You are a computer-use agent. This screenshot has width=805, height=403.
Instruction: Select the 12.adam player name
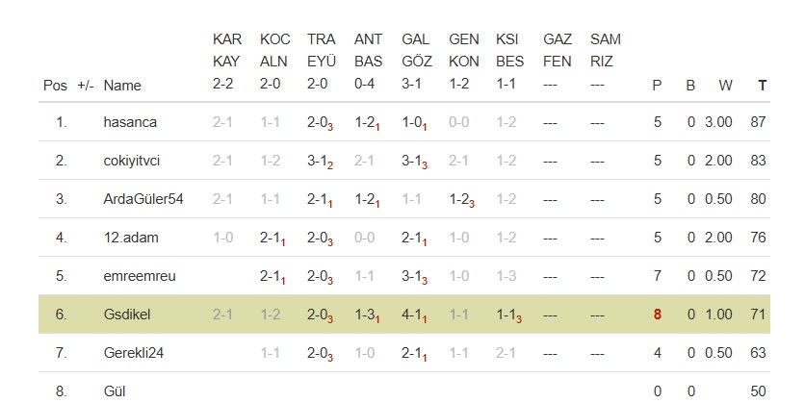[130, 238]
